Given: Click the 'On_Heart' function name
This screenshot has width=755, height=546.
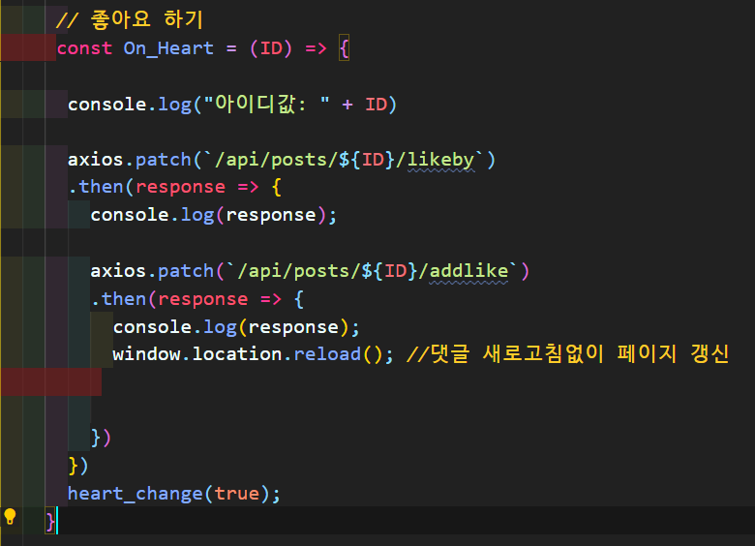Looking at the screenshot, I should [168, 48].
